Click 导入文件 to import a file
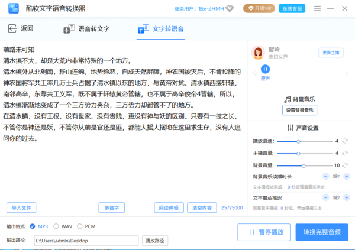Image resolution: width=355 pixels, height=250 pixels. (x=21, y=207)
